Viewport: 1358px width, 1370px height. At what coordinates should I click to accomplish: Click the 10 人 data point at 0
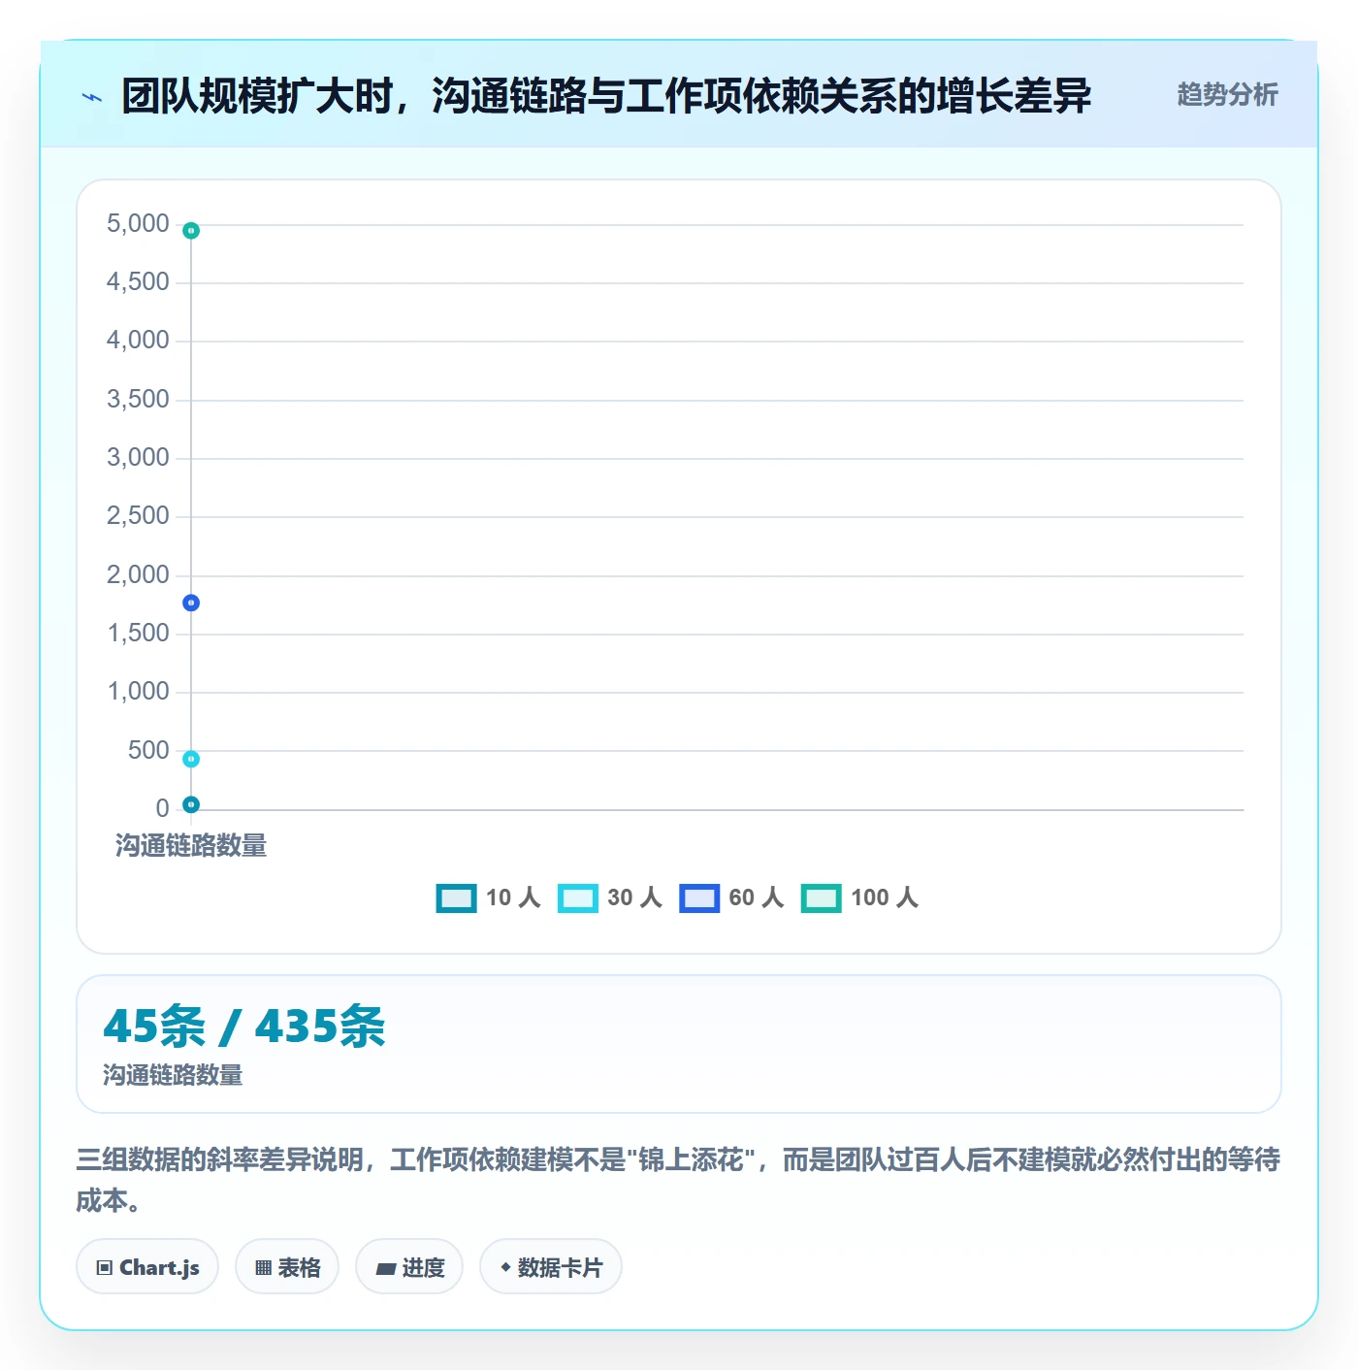coord(191,804)
